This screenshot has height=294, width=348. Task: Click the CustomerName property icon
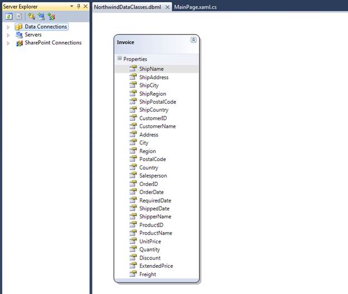pyautogui.click(x=133, y=126)
